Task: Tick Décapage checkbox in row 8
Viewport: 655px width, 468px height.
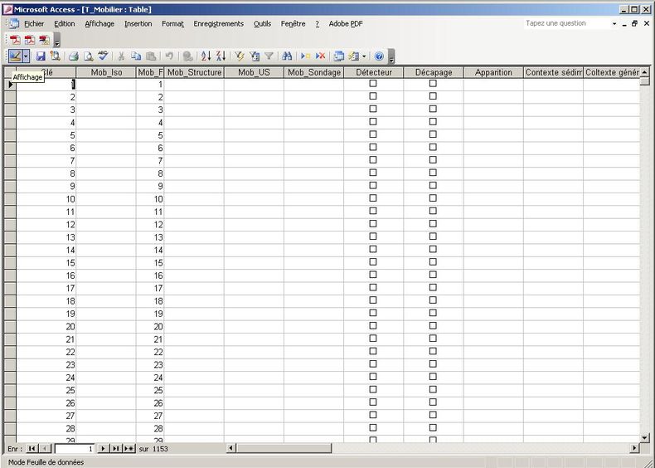Action: coord(433,173)
